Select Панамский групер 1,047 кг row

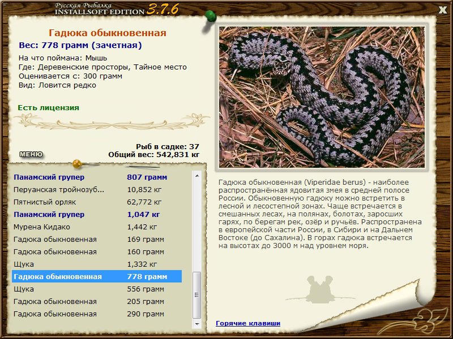[97, 215]
